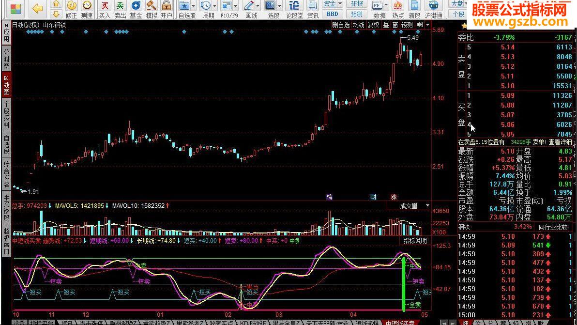Image resolution: width=577 pixels, height=325 pixels.
Task: Open the 超级盘口 sidebar tab
Action: click(6, 241)
